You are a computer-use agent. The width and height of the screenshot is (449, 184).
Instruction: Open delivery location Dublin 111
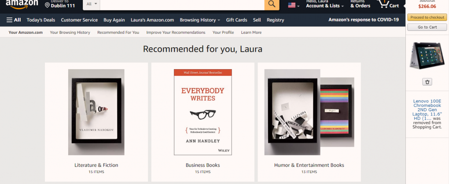[60, 4]
